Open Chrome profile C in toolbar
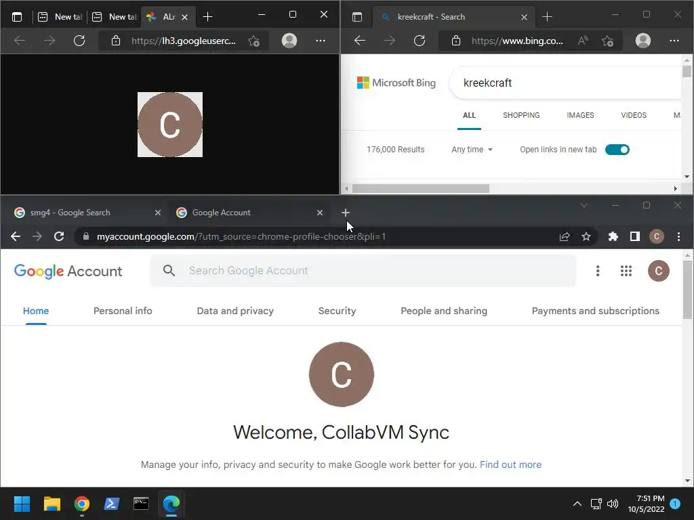 656,236
